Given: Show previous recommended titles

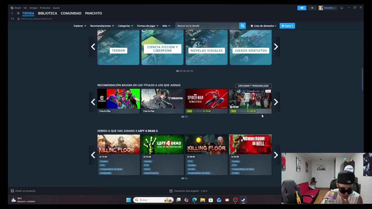Looking at the screenshot, I should pyautogui.click(x=93, y=102).
